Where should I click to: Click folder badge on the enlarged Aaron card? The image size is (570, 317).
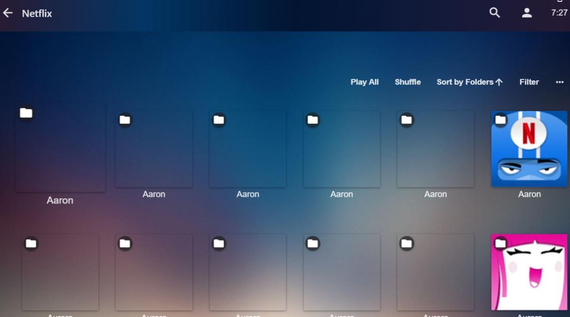pyautogui.click(x=26, y=113)
